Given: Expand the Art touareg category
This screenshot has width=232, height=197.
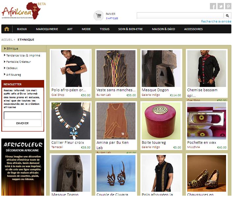Looking at the screenshot, I should 13,74.
